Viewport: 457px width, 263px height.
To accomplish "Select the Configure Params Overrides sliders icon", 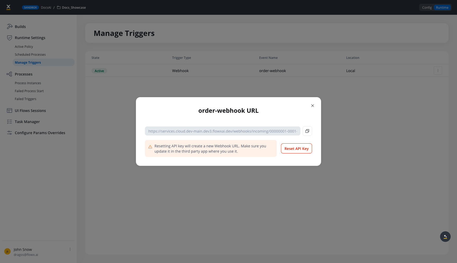I will [10, 133].
